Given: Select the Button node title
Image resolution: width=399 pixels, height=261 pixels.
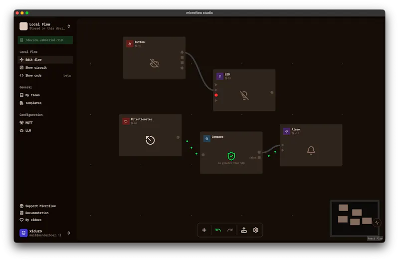Looking at the screenshot, I should (140, 42).
